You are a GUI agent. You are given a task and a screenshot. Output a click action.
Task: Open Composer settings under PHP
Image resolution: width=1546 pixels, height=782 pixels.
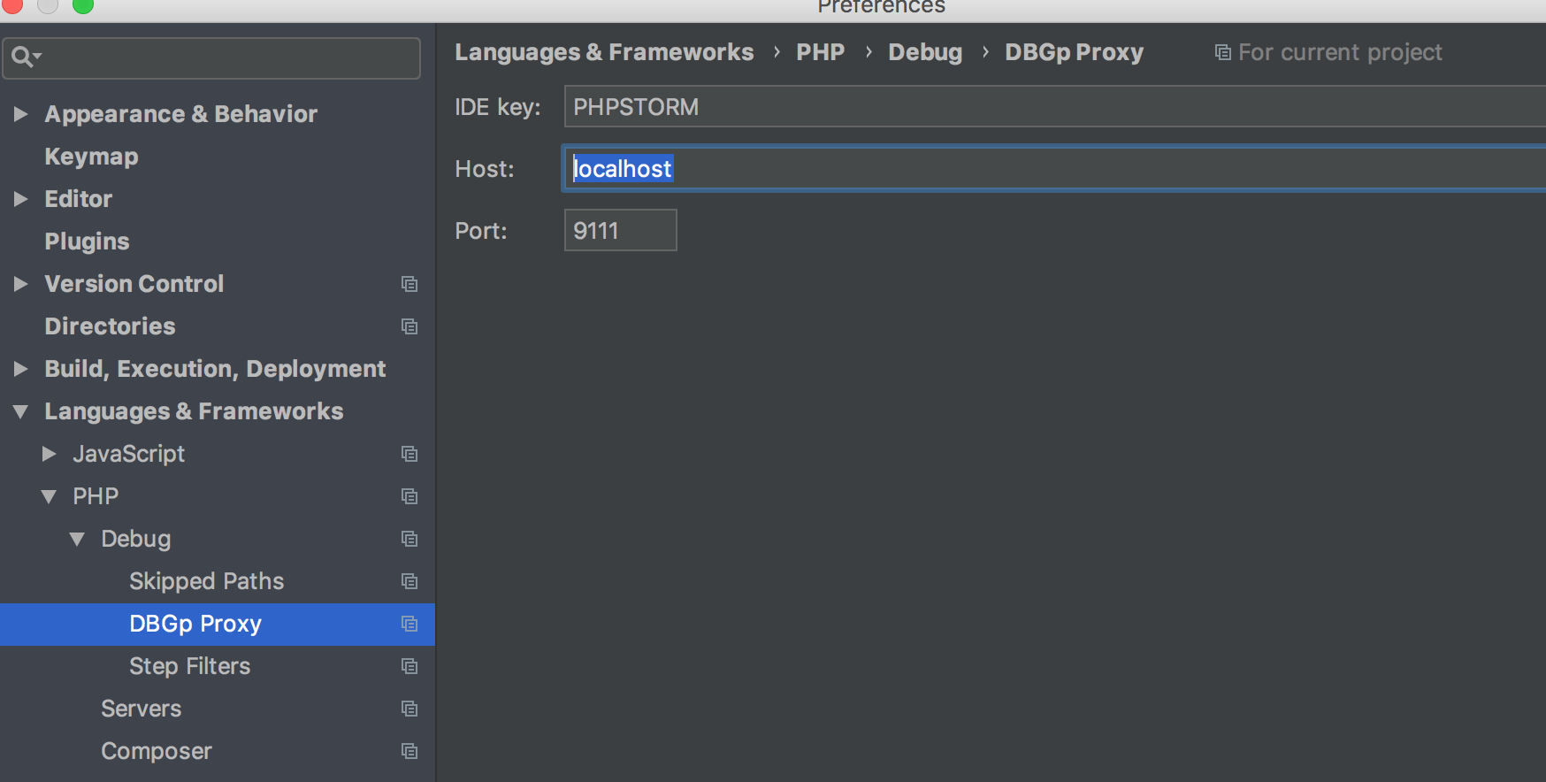[x=156, y=751]
